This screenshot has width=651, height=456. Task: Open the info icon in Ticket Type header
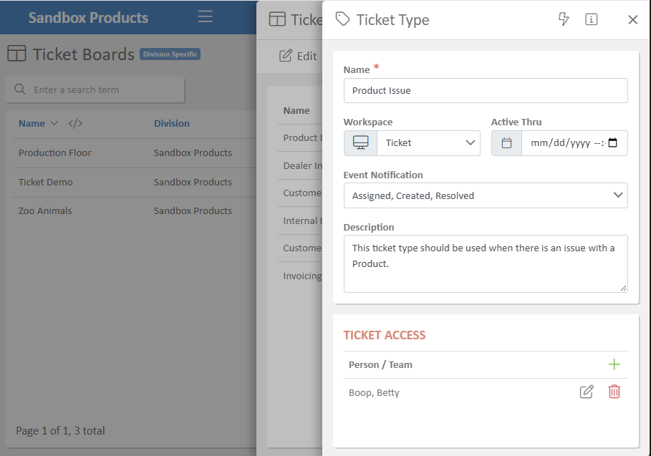tap(592, 19)
